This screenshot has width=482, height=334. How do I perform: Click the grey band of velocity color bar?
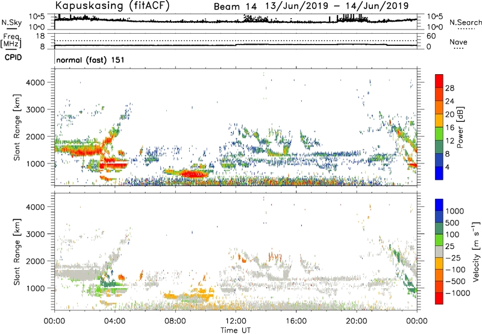pos(439,251)
